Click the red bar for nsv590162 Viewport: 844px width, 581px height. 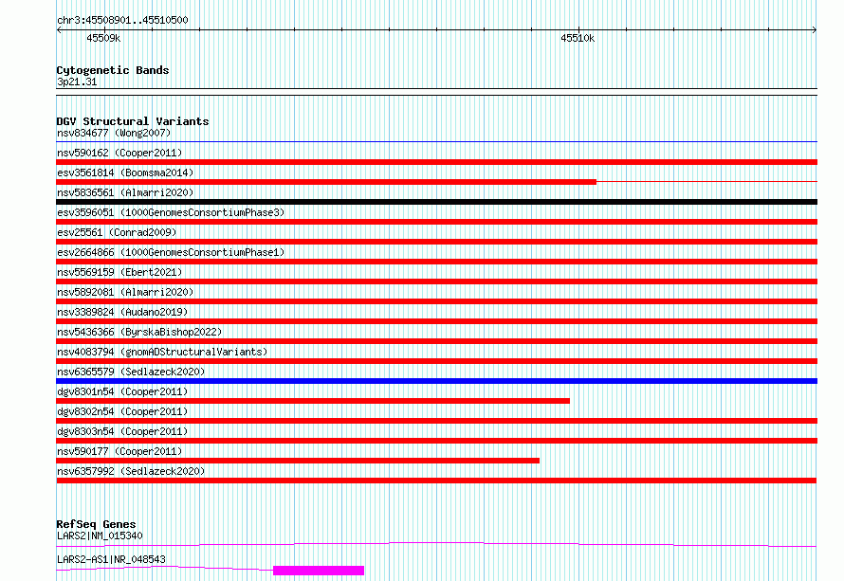(436, 162)
